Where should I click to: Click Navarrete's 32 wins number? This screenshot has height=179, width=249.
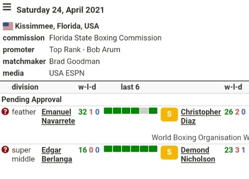[83, 112]
